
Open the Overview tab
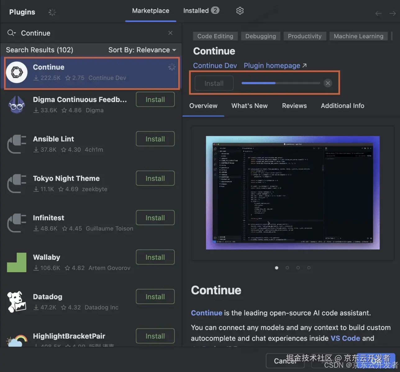click(203, 106)
